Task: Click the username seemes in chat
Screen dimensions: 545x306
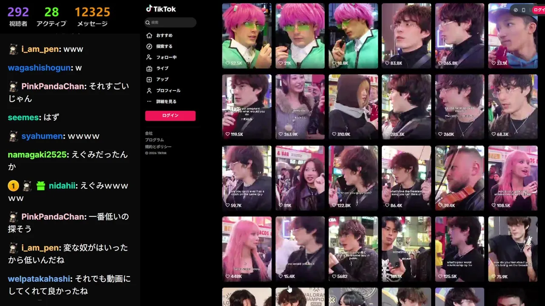Action: click(x=24, y=117)
